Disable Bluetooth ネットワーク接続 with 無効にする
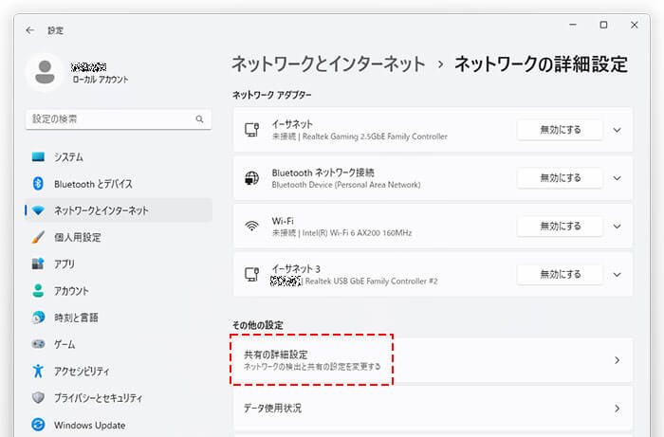This screenshot has height=437, width=664. pos(560,178)
